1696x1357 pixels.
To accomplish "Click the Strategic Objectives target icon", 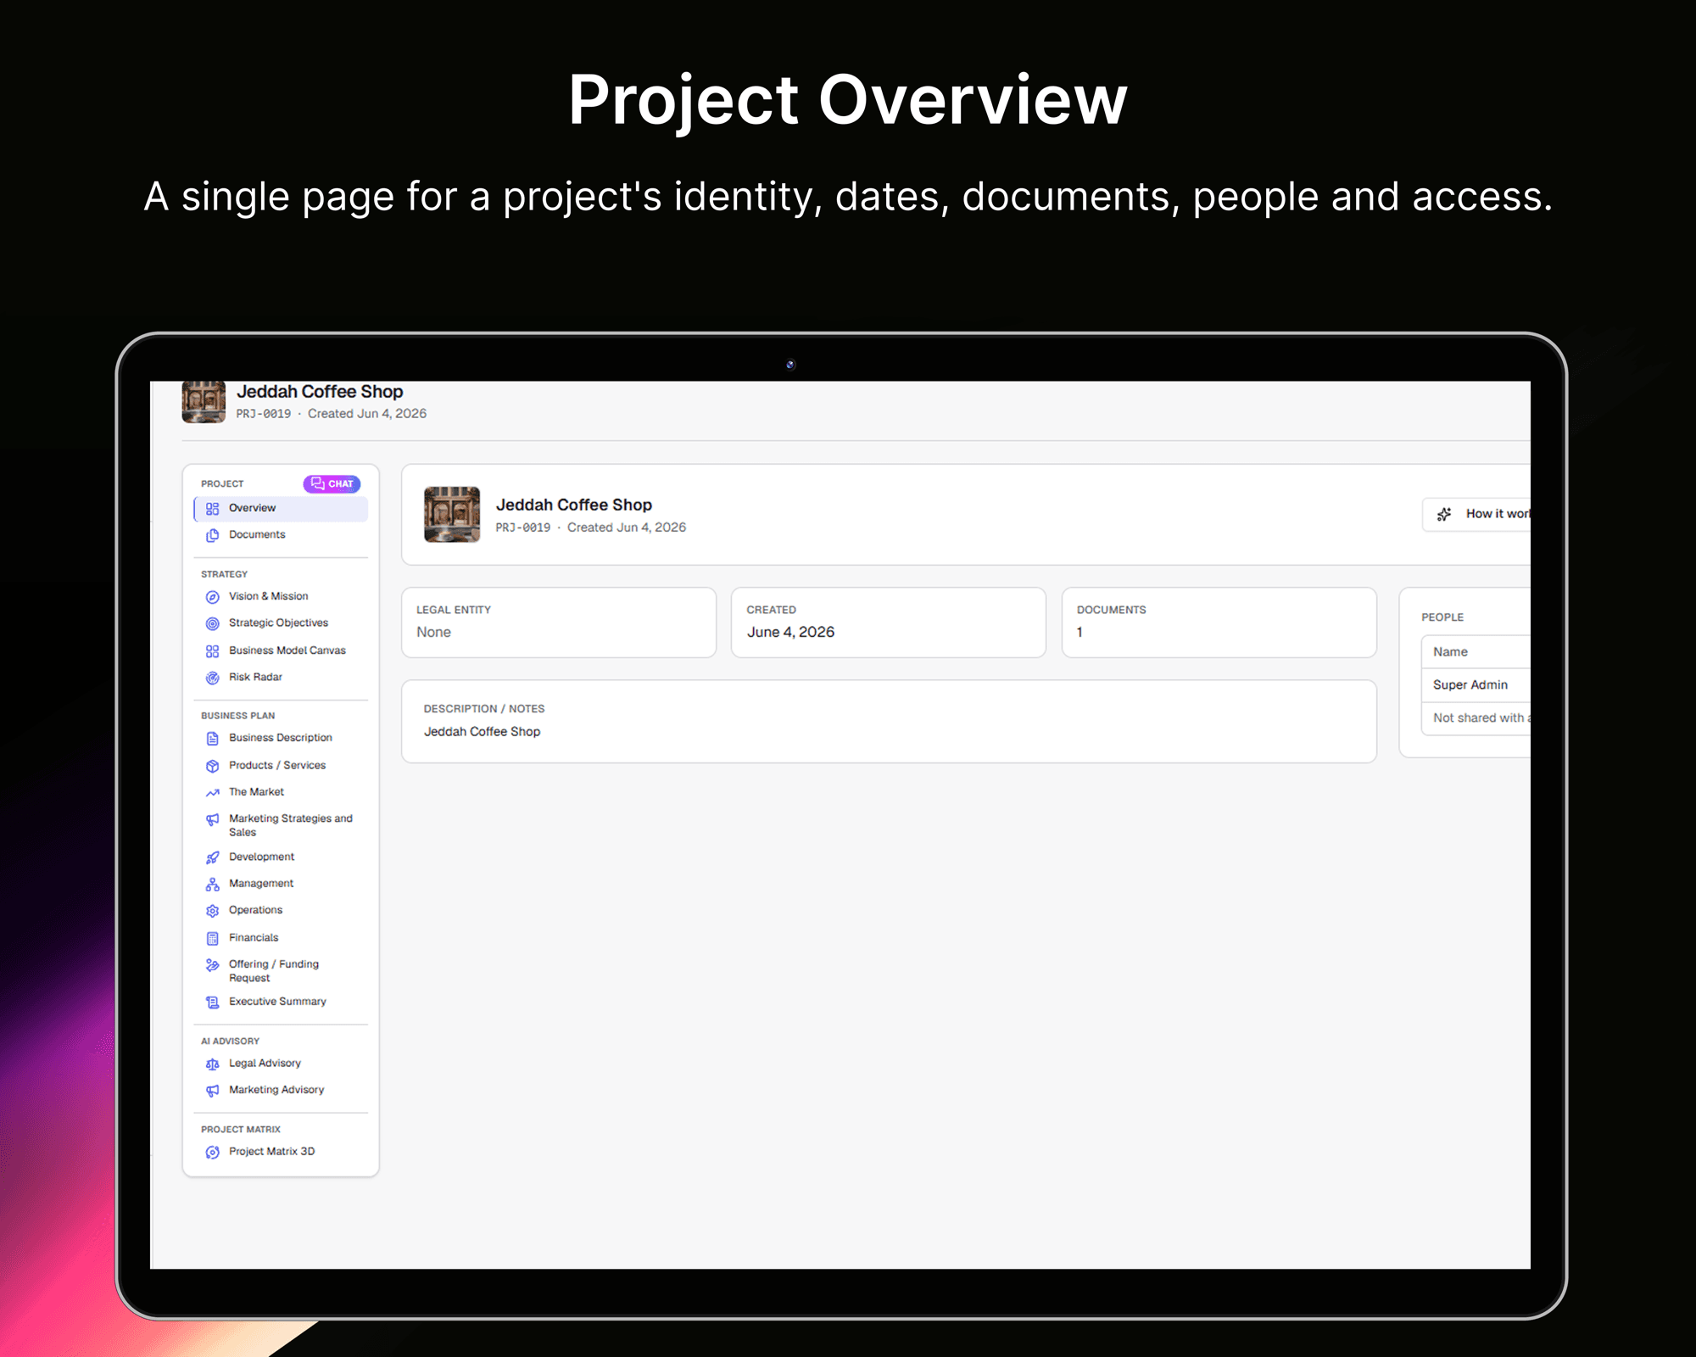I will click(212, 623).
